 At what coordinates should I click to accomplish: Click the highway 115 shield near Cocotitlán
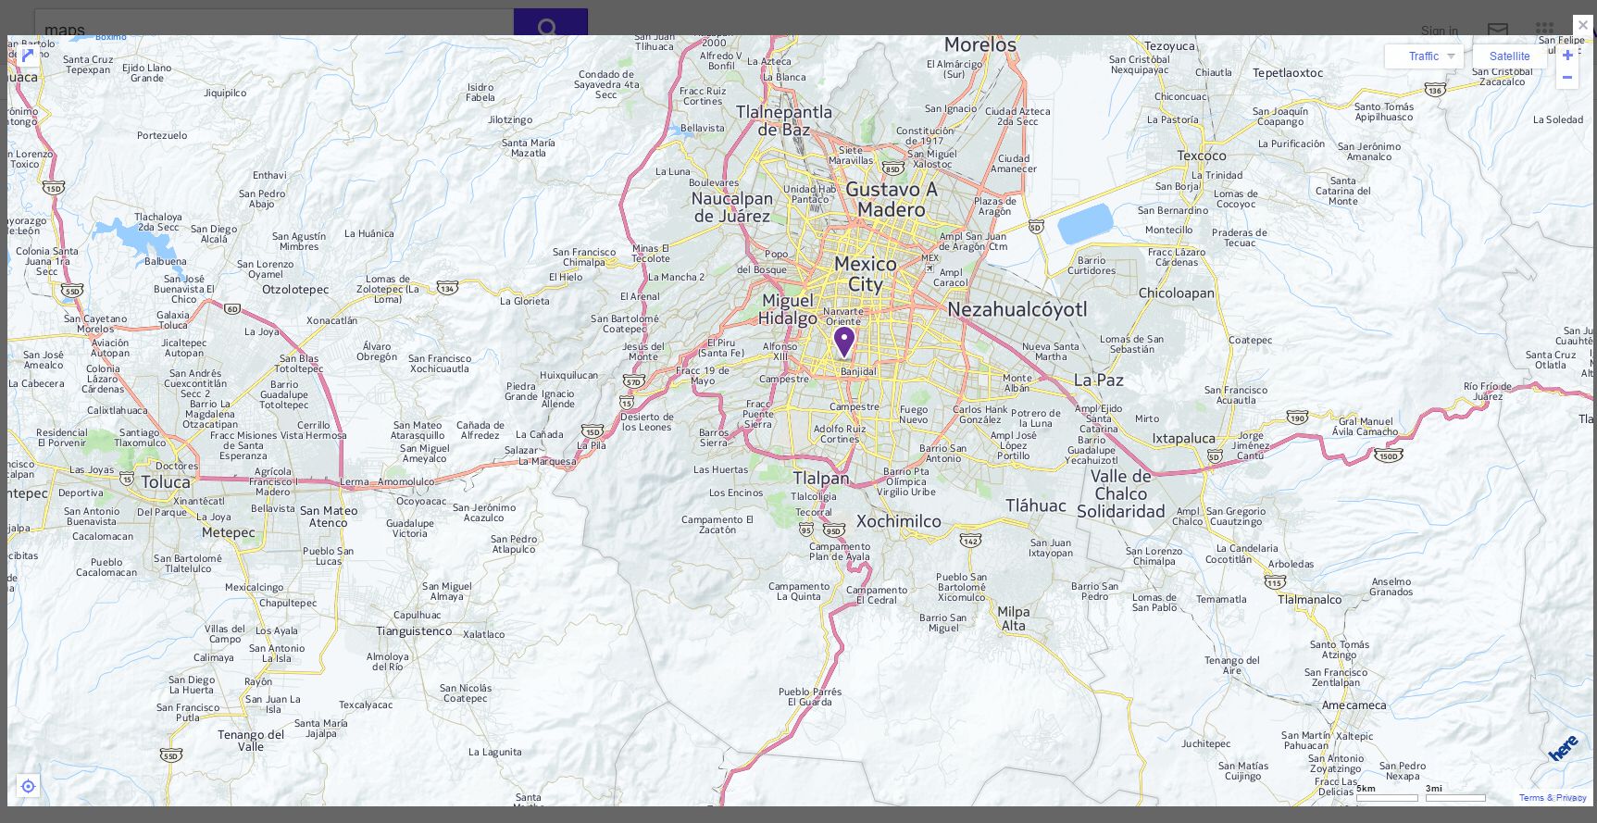pos(1275,582)
